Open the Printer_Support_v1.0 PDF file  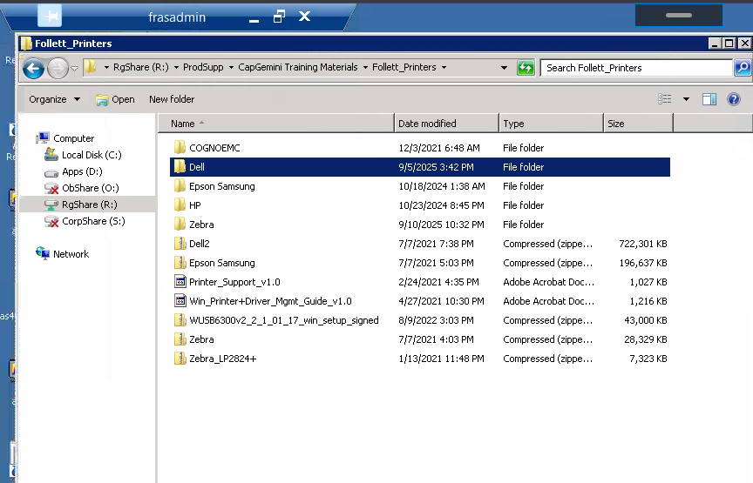click(234, 282)
